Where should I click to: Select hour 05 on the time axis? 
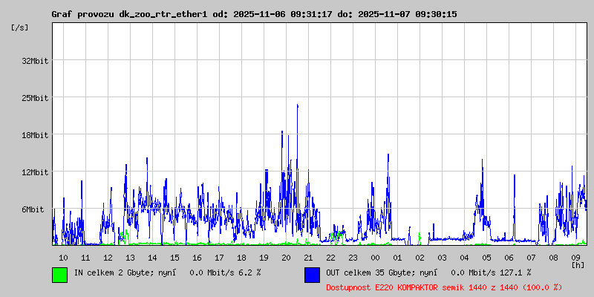486,257
